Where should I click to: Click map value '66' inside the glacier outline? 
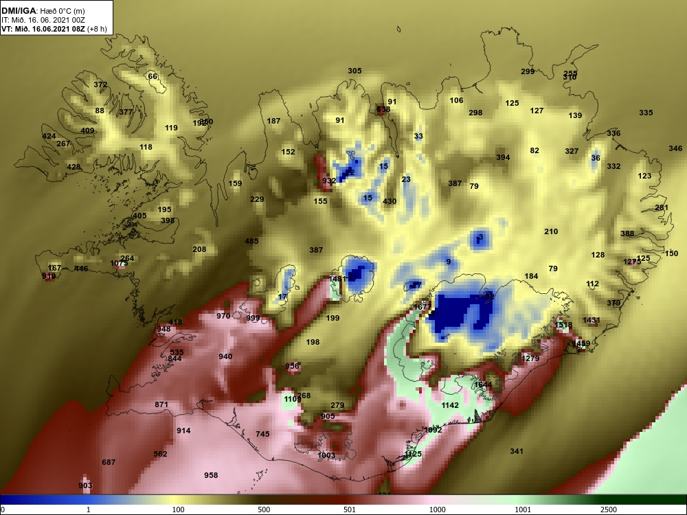coord(153,76)
